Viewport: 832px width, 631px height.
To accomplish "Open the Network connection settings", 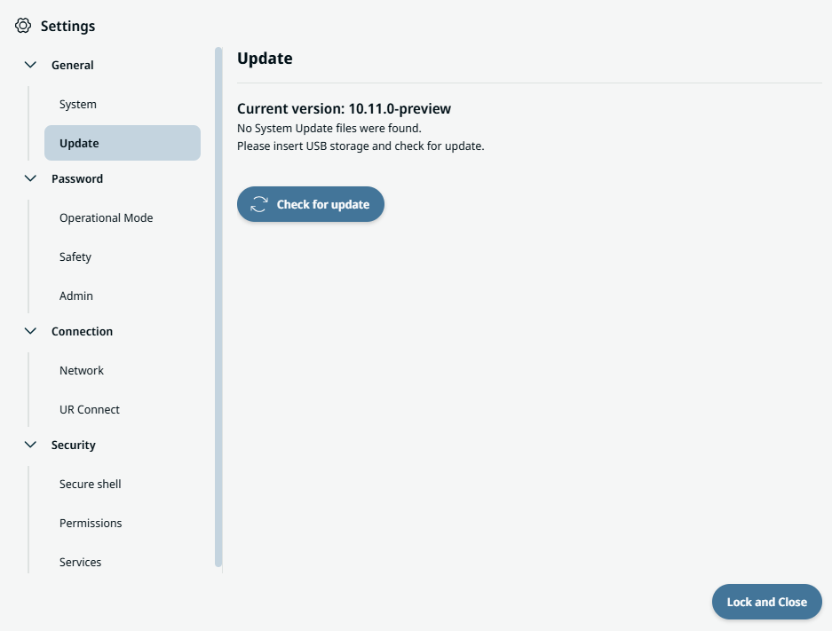I will pyautogui.click(x=82, y=370).
